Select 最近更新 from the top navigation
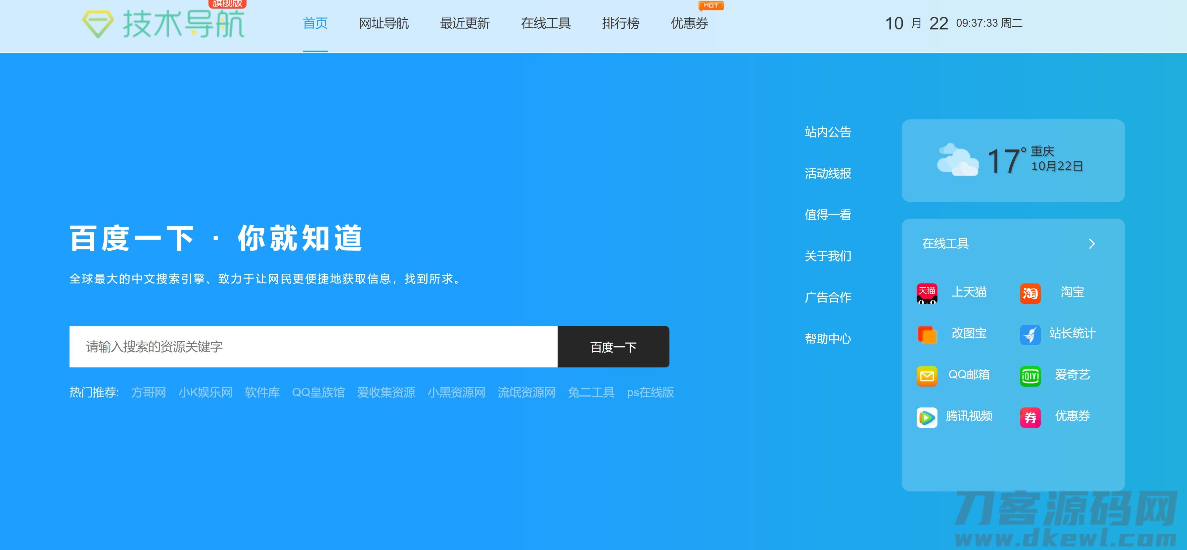 (465, 23)
